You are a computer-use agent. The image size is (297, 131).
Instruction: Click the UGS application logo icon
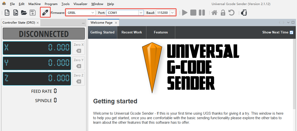point(4,4)
